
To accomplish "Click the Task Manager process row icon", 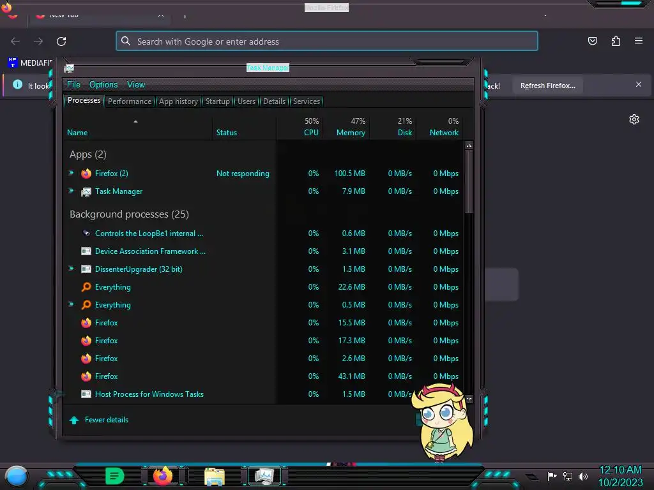I will tap(86, 191).
